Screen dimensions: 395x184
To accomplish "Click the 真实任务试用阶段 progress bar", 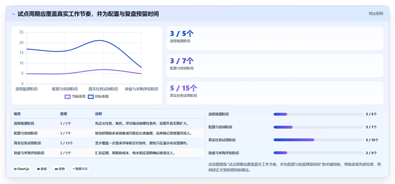I will (318, 140).
